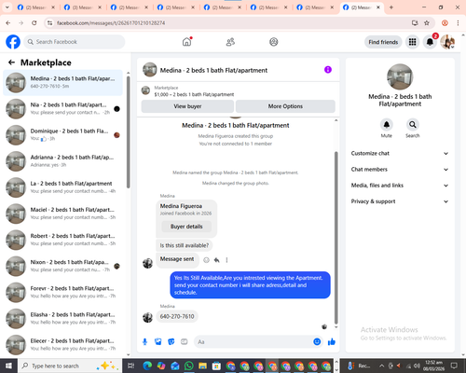
Task: Open the Friends icon in top navigation
Action: pyautogui.click(x=230, y=42)
